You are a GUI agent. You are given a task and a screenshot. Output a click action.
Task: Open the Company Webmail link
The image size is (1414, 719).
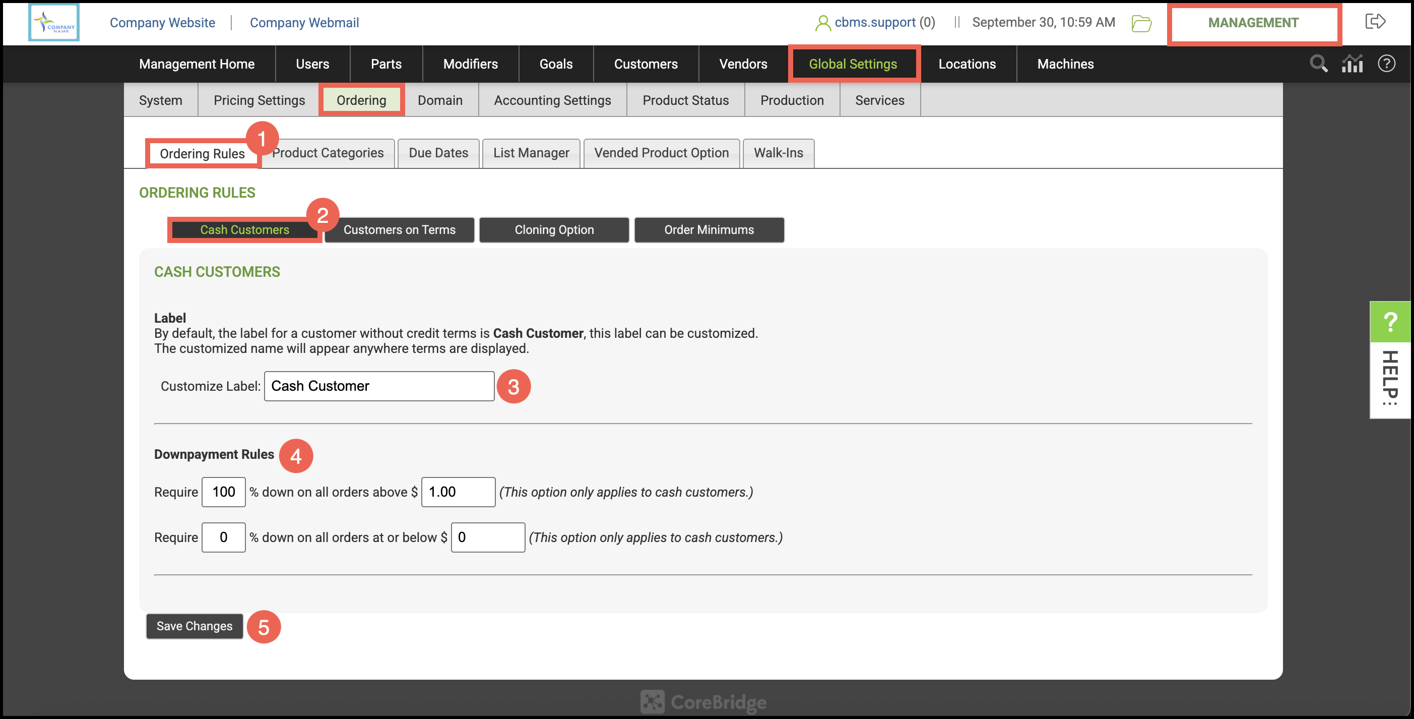(304, 23)
